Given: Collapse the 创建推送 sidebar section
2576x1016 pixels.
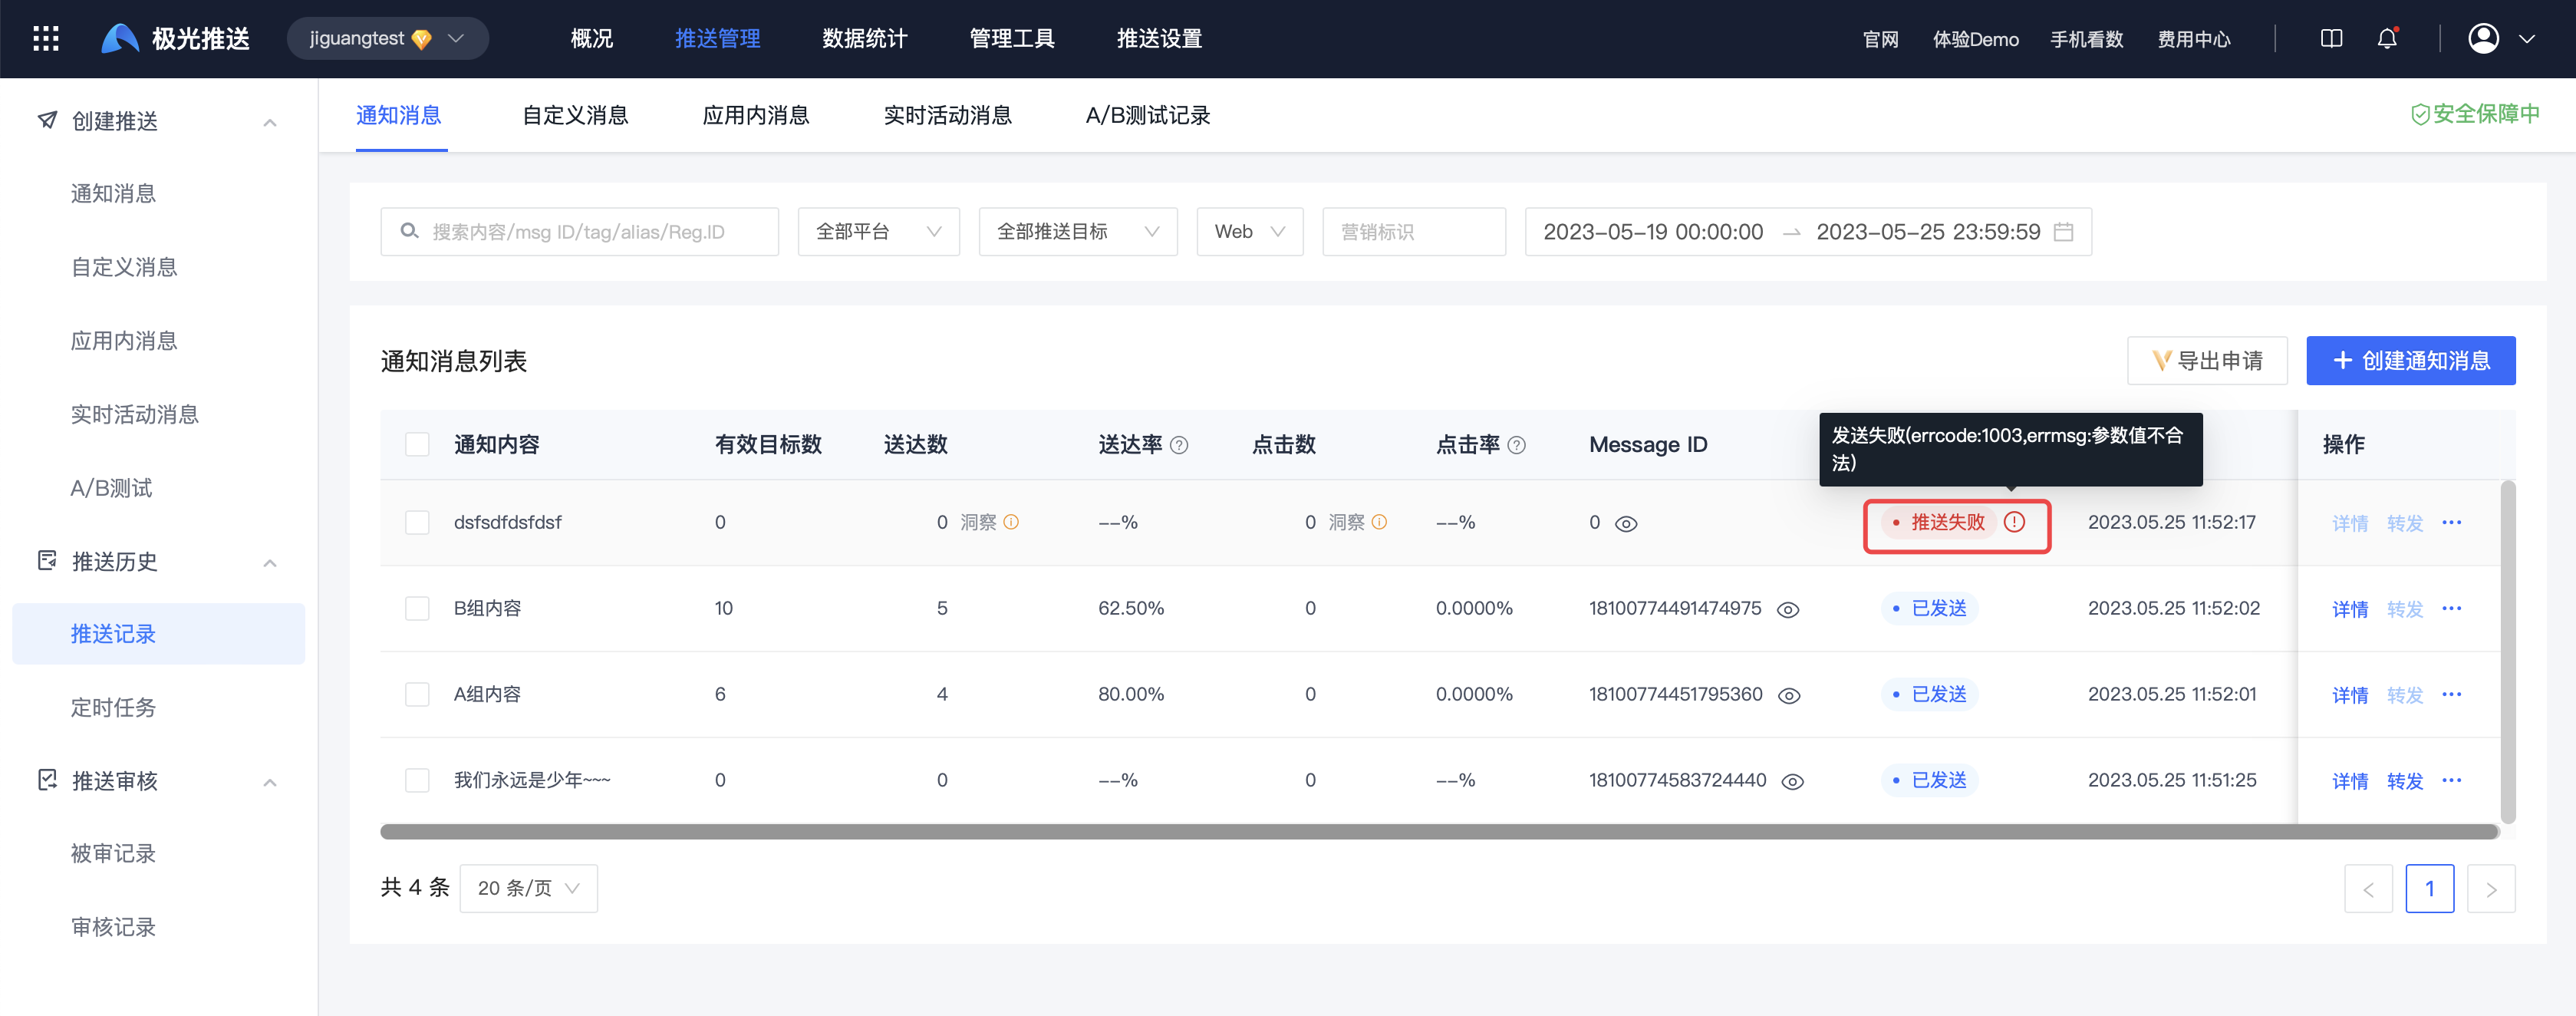Looking at the screenshot, I should coord(269,122).
